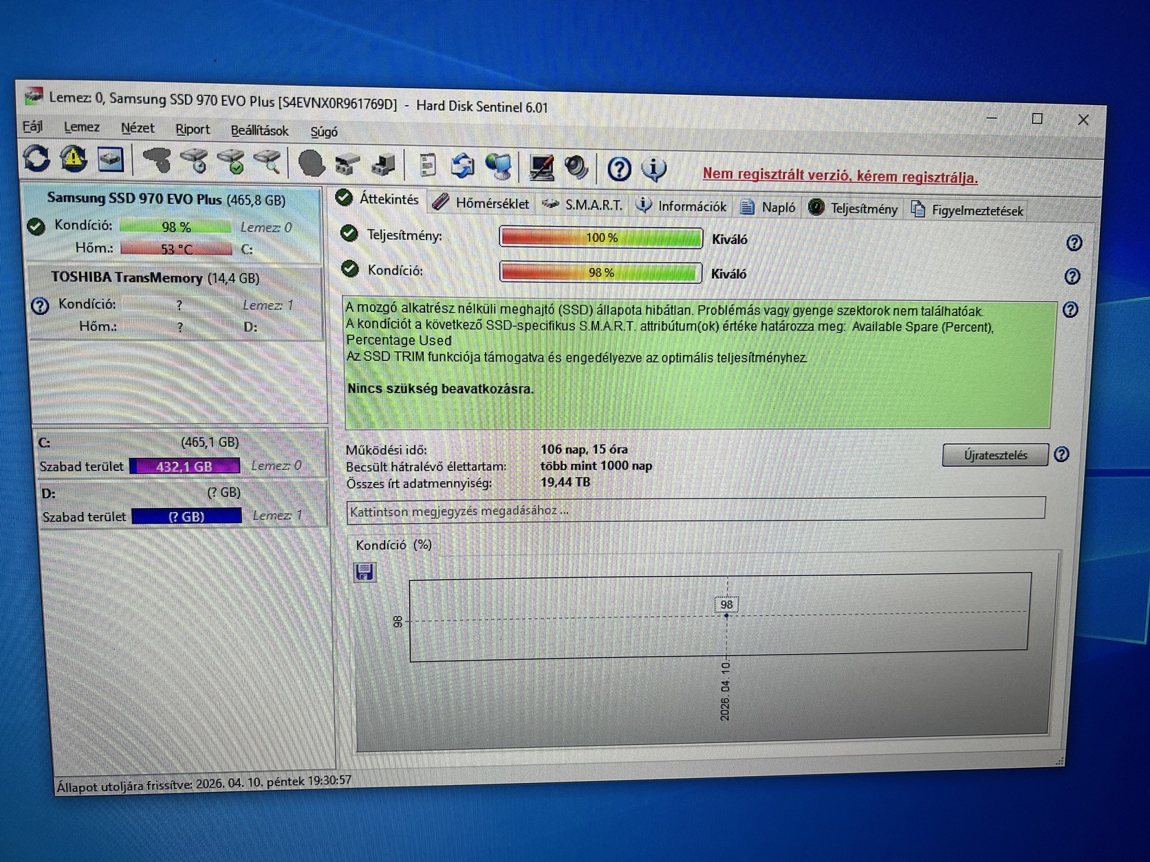Click the globe and monitor toolbar icon
1150x862 pixels.
pos(499,166)
